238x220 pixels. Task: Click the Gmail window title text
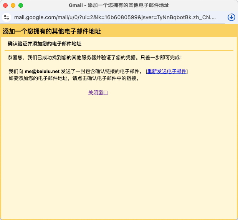tap(119, 5)
